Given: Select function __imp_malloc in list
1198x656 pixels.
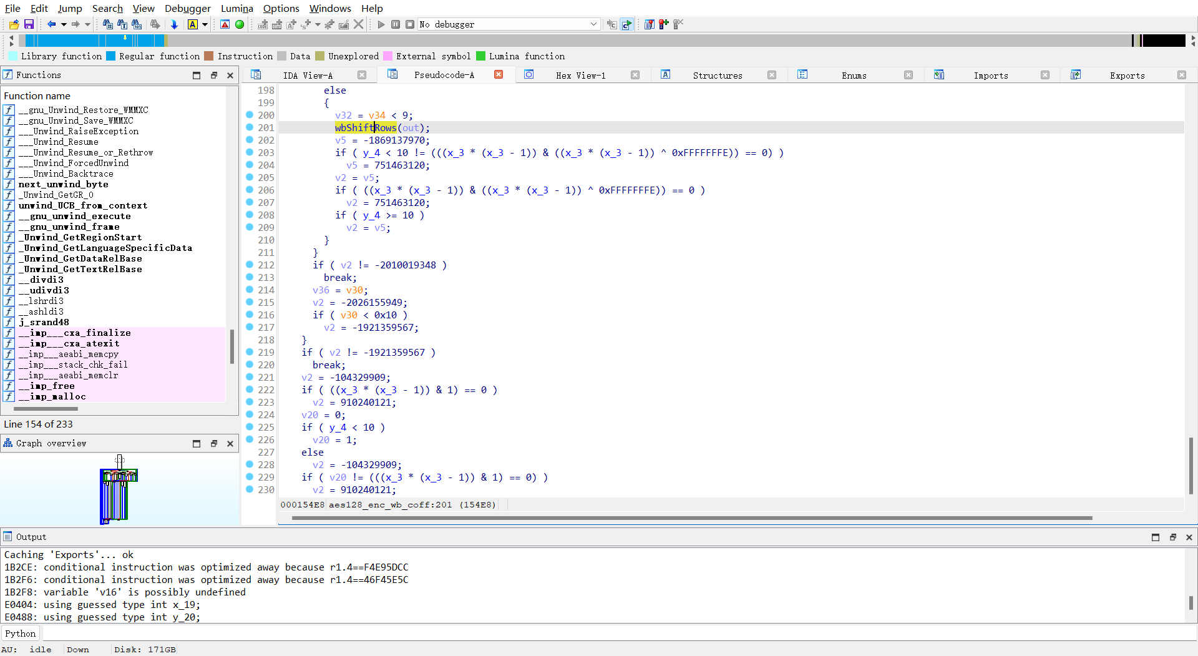Looking at the screenshot, I should pyautogui.click(x=52, y=396).
